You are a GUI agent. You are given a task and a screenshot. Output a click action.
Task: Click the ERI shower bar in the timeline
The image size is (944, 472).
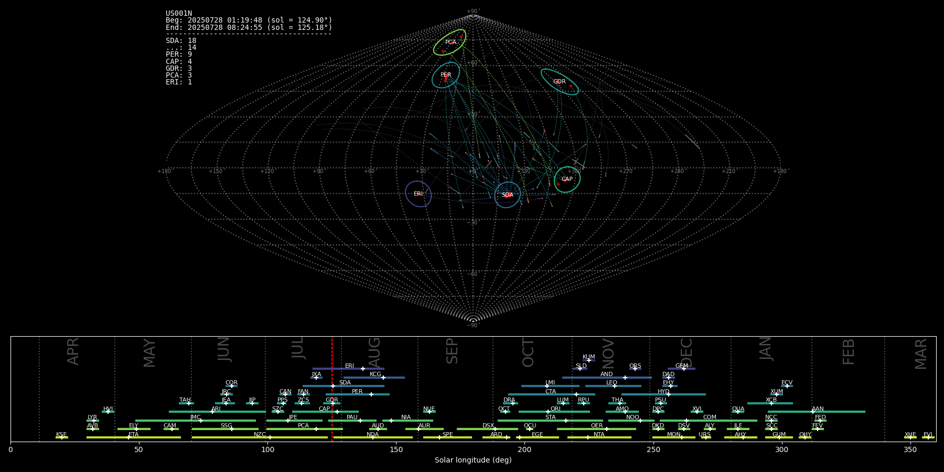coord(348,369)
